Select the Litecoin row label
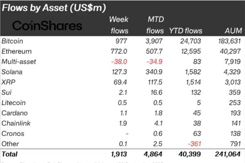This screenshot has height=163, width=245. [13, 103]
